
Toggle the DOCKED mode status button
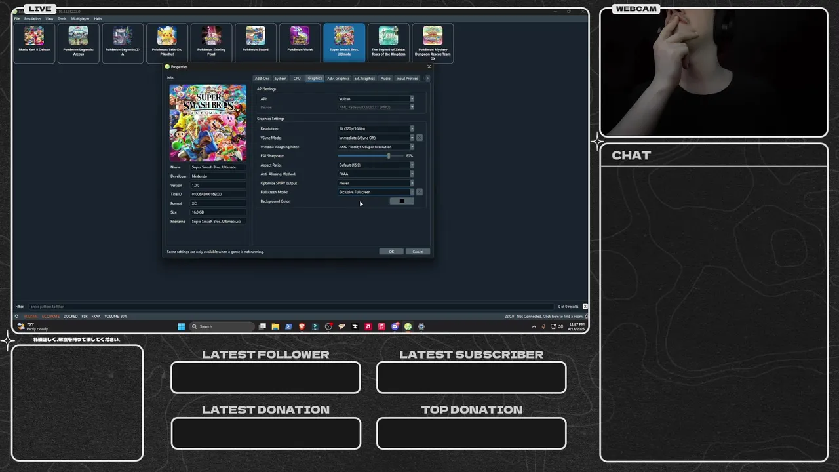(70, 316)
